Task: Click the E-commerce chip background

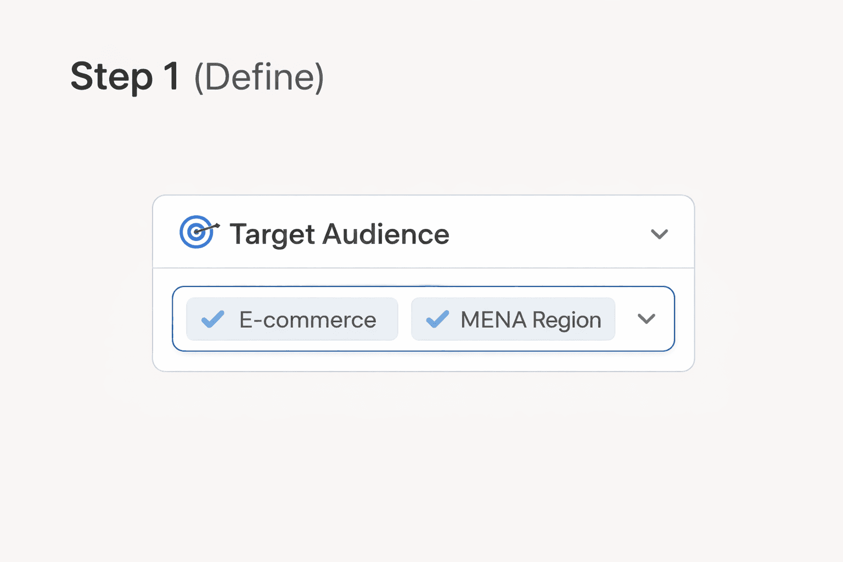Action: 291,318
